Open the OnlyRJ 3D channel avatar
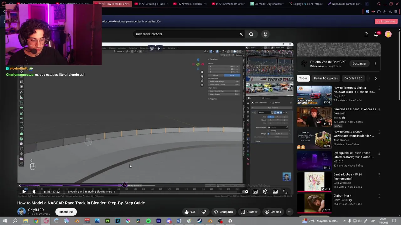This screenshot has height=225, width=401. coord(21,212)
